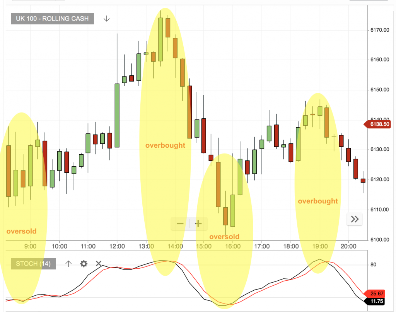Click the current price tag 6138.50
396x312 pixels.
click(378, 124)
